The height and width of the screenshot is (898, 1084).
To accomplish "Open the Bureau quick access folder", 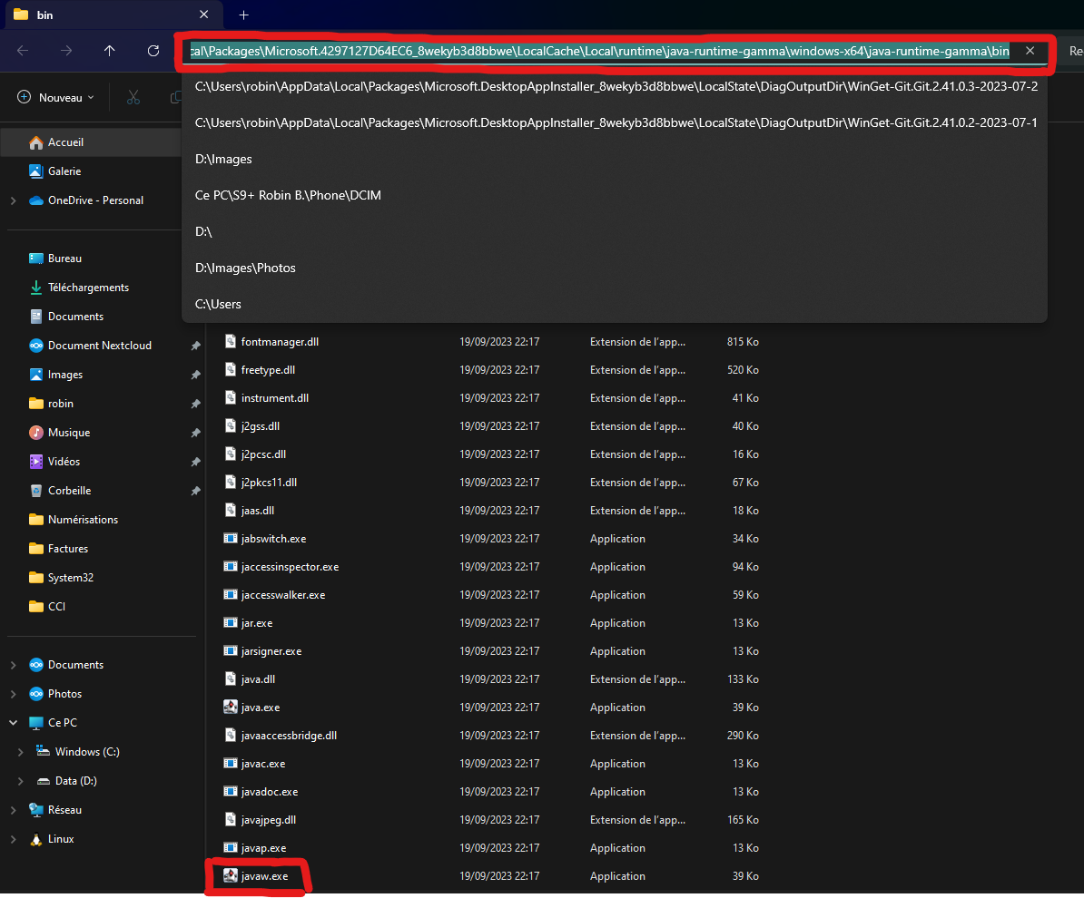I will coord(64,259).
